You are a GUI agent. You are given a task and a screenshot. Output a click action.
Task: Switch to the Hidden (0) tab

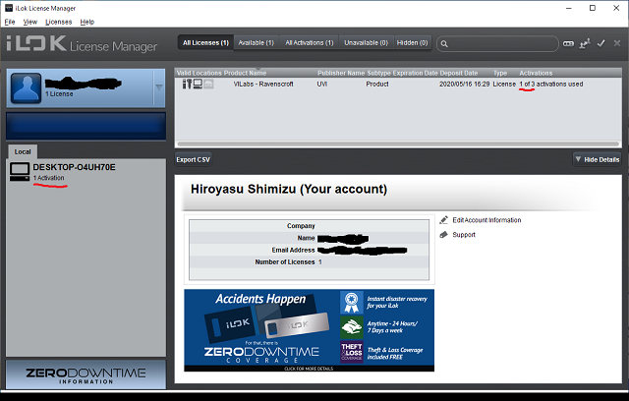tap(412, 42)
